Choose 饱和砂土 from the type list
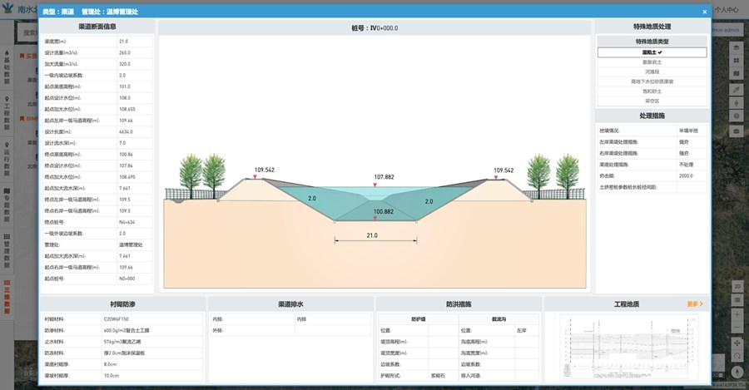The image size is (749, 390). pyautogui.click(x=652, y=91)
